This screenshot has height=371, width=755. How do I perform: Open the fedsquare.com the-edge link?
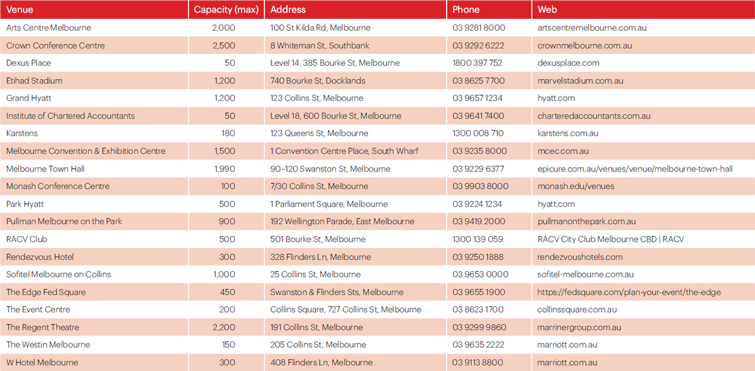(x=629, y=292)
